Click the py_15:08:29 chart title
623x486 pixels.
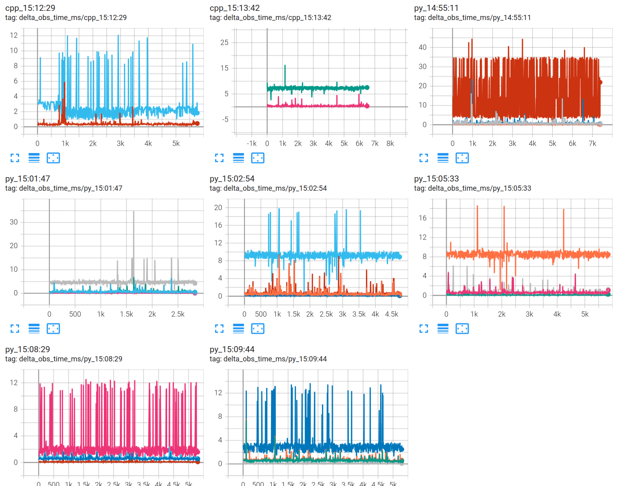pos(28,349)
